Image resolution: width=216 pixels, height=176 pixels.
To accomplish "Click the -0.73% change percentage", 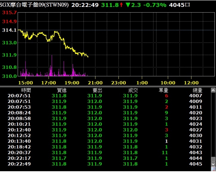I will 155,5.
